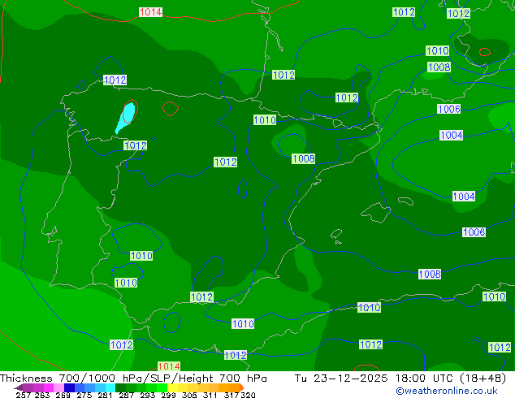
Task: Click the bottom-right 1012 label touching the map's edge
Action: click(x=500, y=348)
